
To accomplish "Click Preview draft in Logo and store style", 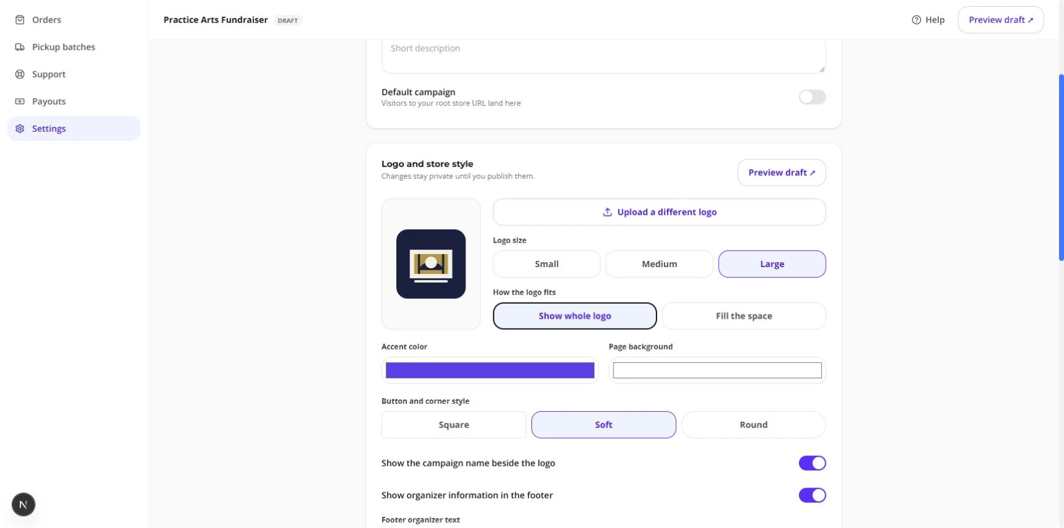I will pos(782,173).
